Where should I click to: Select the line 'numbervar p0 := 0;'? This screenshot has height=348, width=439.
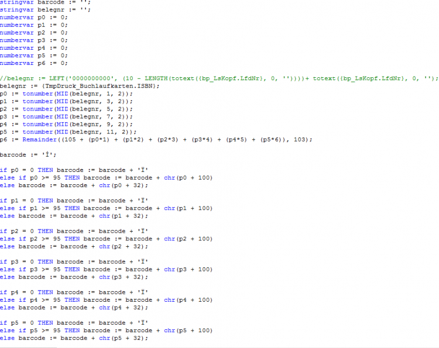click(33, 18)
